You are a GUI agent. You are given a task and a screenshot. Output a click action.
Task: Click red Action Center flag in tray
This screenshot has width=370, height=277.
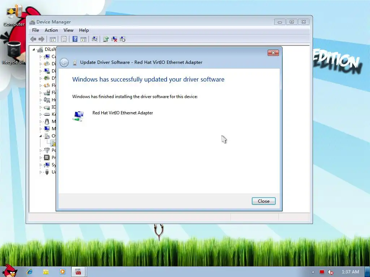point(322,272)
